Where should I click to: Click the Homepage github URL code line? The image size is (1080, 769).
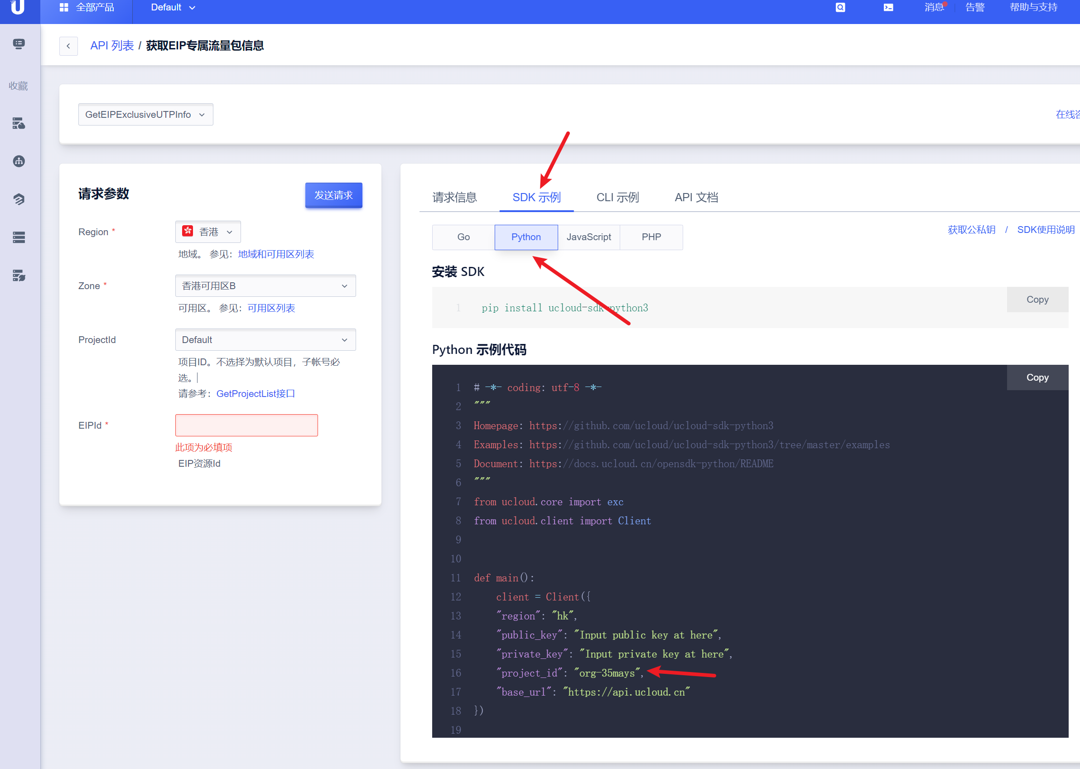(623, 426)
